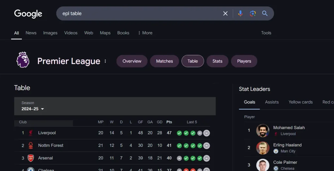This screenshot has width=334, height=171.
Task: Open the Overview chip
Action: pos(132,61)
